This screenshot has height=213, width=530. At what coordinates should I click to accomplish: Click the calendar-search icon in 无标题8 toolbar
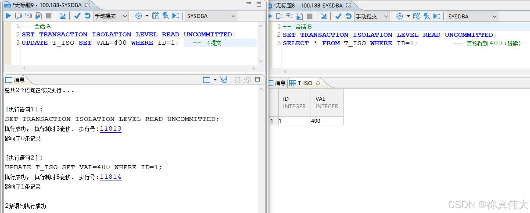pos(416,16)
